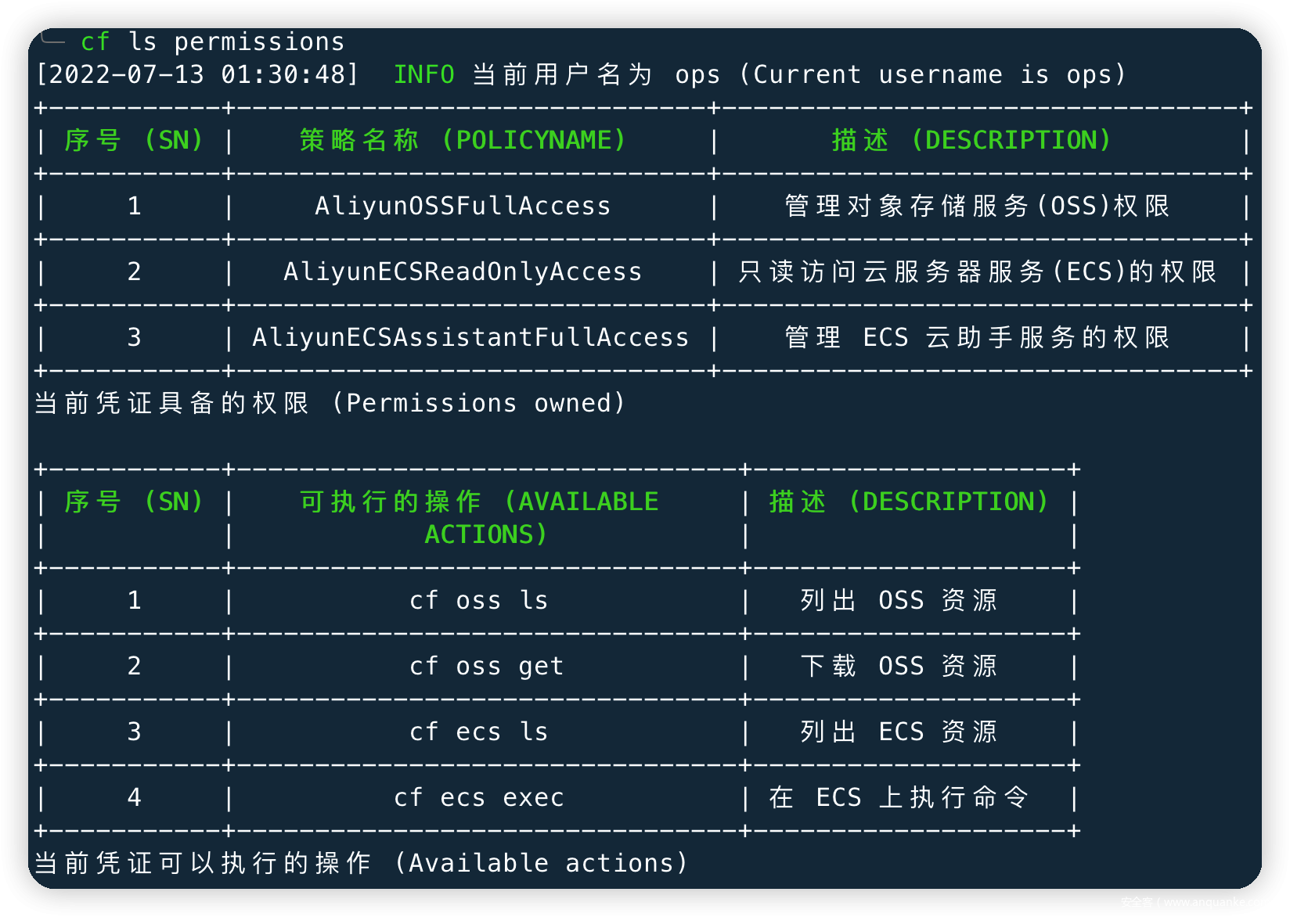Click the '在 ECS 上执行命令' description cell
This screenshot has height=917, width=1290.
coord(899,797)
